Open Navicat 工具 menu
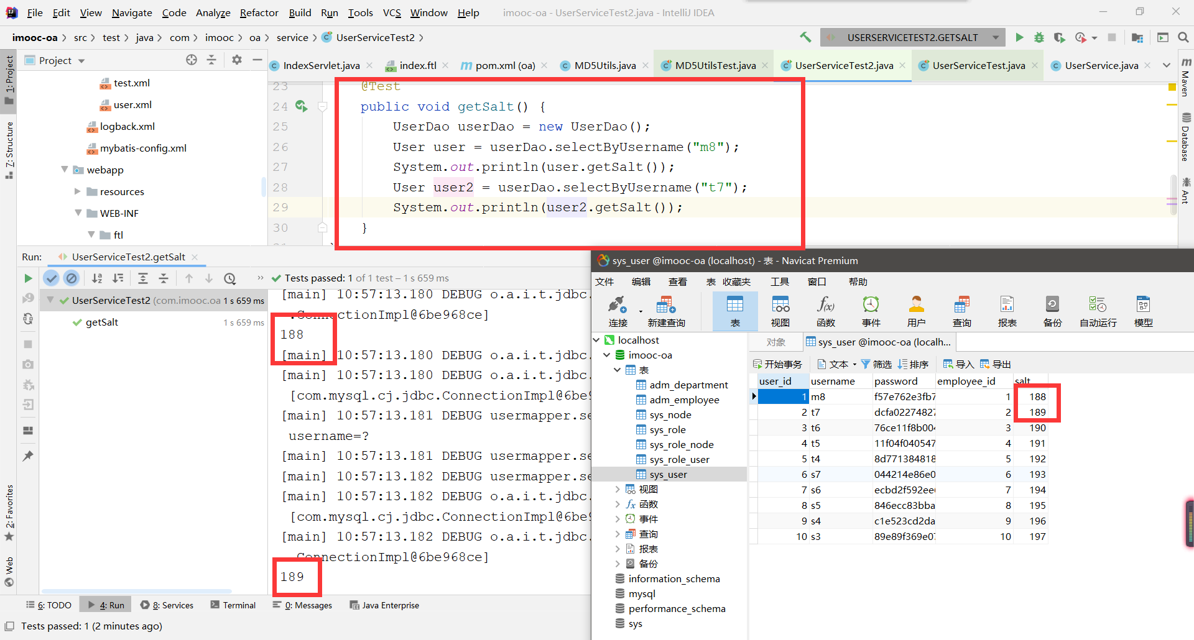The height and width of the screenshot is (640, 1194). click(779, 281)
